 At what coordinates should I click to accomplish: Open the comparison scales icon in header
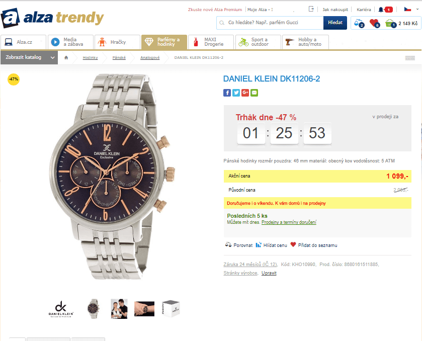(358, 23)
